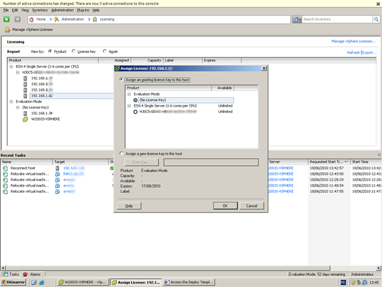
Task: Open the Inventory menu
Action: coord(40,10)
